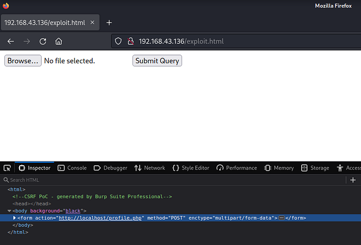
Task: Go to the home page
Action: coord(59,41)
